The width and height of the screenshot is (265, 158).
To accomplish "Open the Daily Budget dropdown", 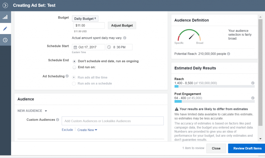I will click(x=85, y=18).
